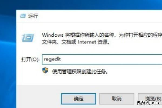The image size is (162, 108).
Task: Click the word Internet in the description
Action: (x=87, y=42)
